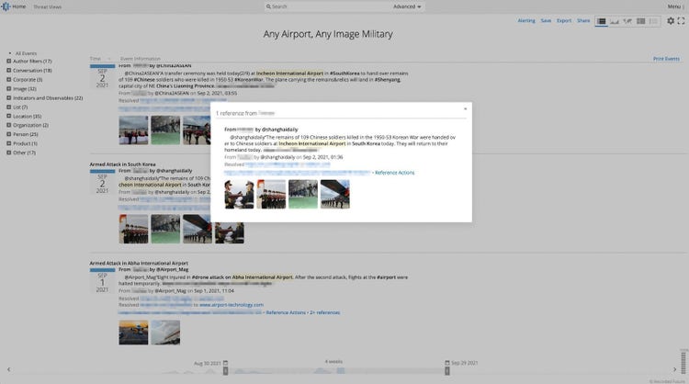Close the reference popup dialog
689x384 pixels.
pyautogui.click(x=466, y=108)
